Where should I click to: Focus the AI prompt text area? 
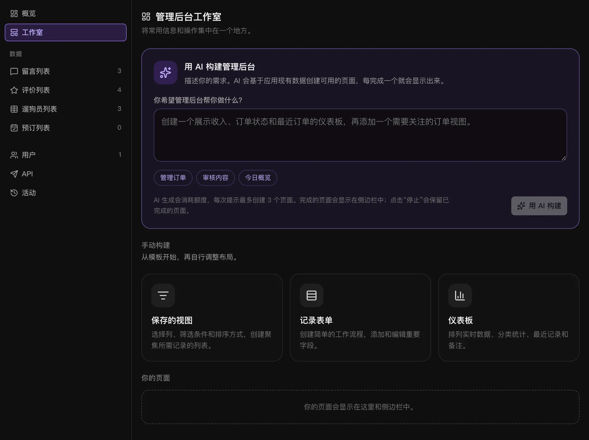360,135
